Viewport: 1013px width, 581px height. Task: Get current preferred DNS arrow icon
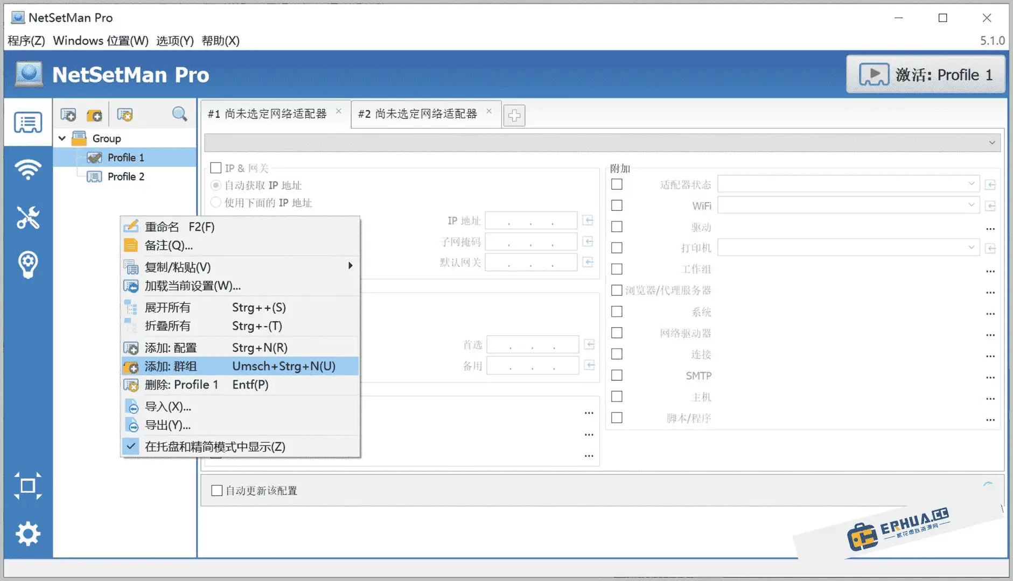[590, 344]
